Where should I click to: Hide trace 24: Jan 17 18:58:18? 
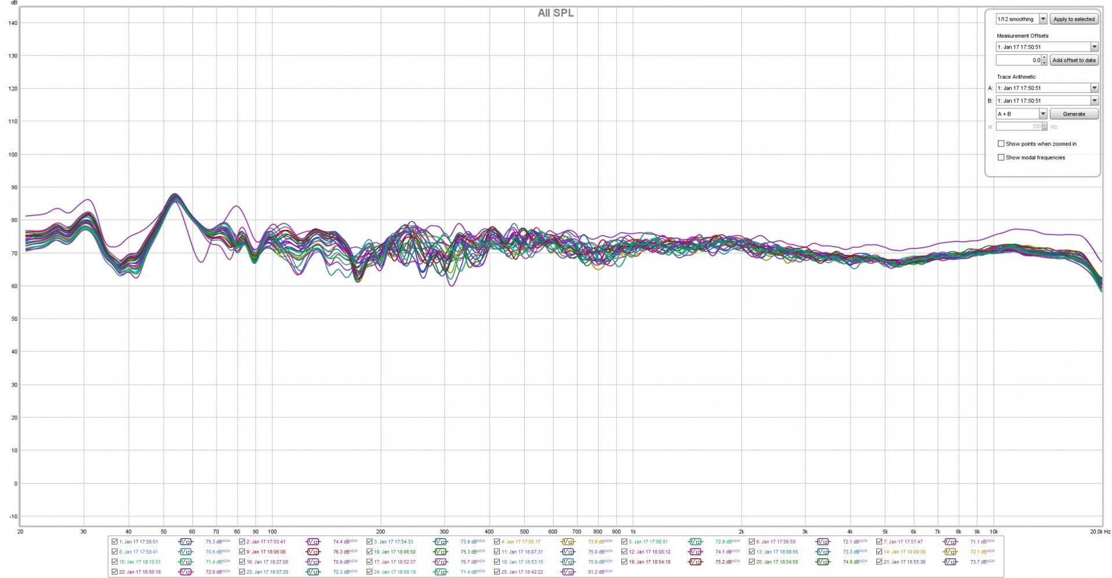pyautogui.click(x=370, y=572)
